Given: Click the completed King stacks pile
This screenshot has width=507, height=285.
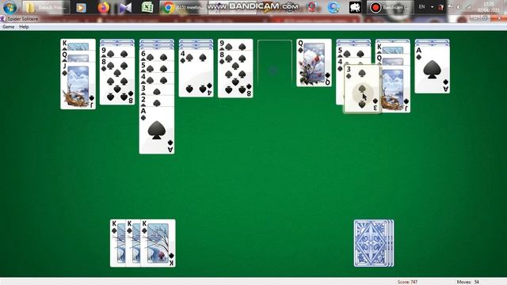Looking at the screenshot, I should 143,243.
